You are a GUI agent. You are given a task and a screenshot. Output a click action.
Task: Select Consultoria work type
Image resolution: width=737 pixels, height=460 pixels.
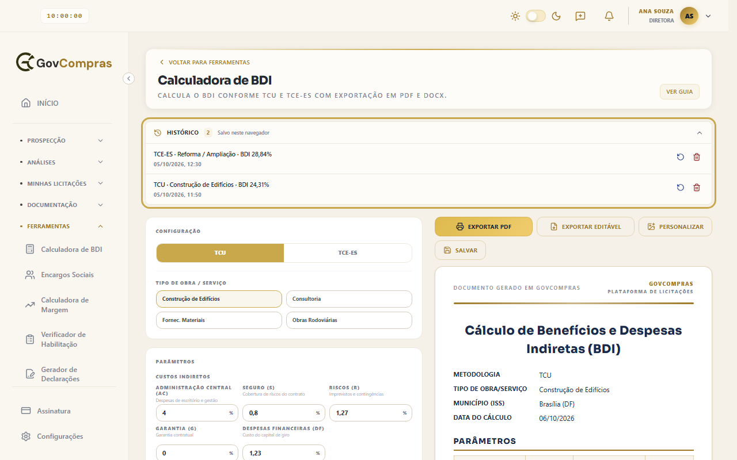click(349, 299)
